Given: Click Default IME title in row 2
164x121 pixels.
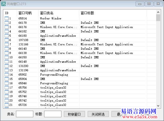Looking at the screenshot, I should [x=90, y=23].
